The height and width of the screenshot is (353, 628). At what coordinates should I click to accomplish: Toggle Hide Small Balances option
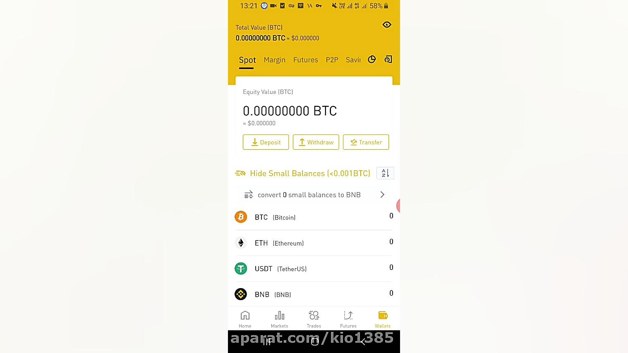point(303,173)
